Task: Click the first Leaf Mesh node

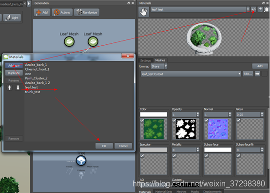Action: coord(69,41)
